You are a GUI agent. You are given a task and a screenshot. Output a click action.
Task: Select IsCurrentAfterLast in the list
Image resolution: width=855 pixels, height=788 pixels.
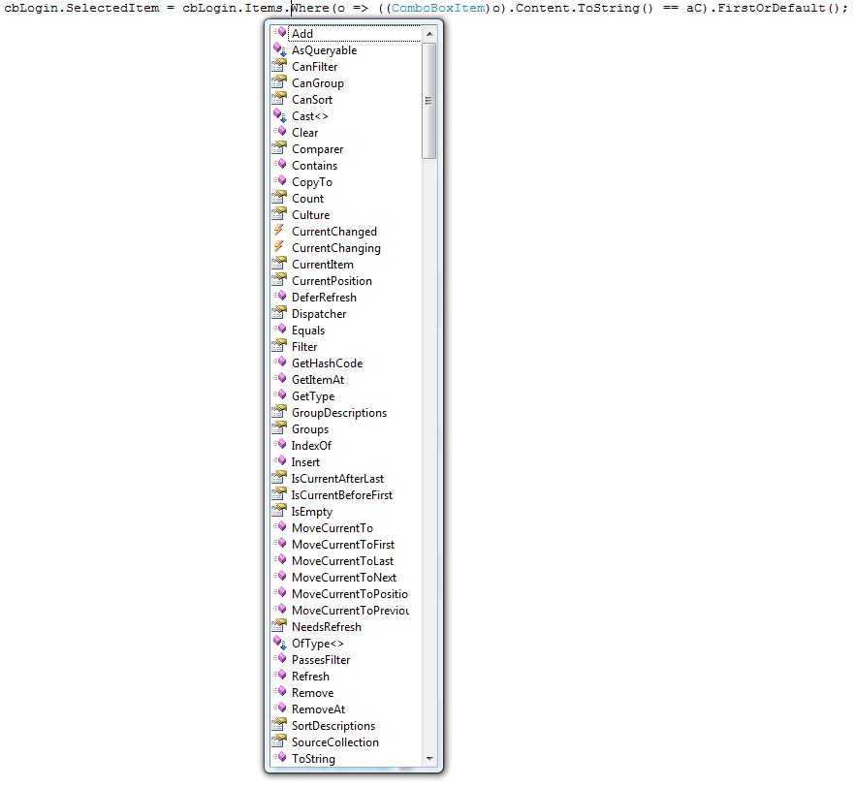(337, 478)
